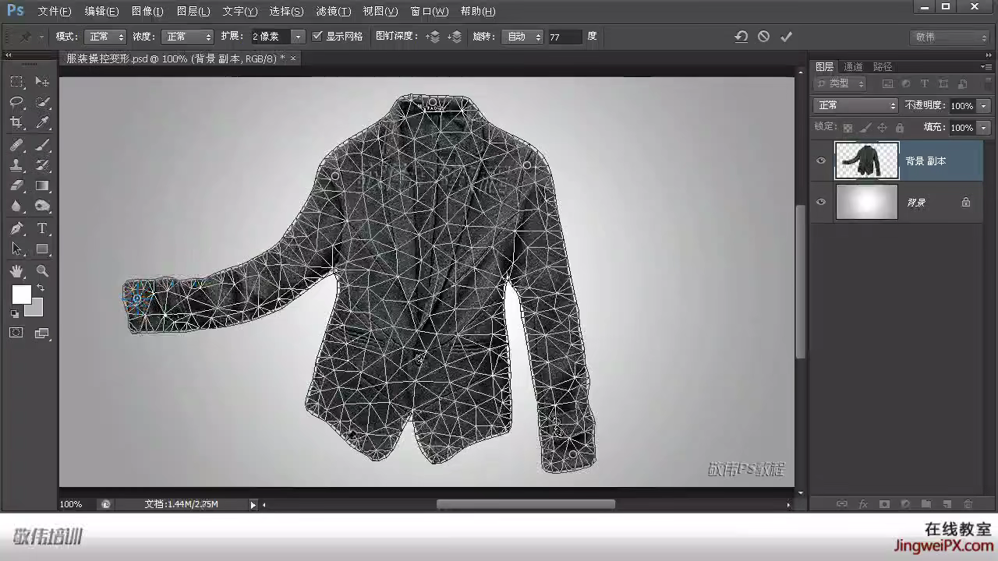Select the Quick Selection tool
This screenshot has height=561, width=998.
[42, 102]
